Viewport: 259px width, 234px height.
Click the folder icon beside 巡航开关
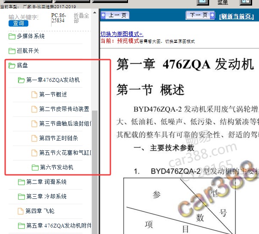click(12, 51)
